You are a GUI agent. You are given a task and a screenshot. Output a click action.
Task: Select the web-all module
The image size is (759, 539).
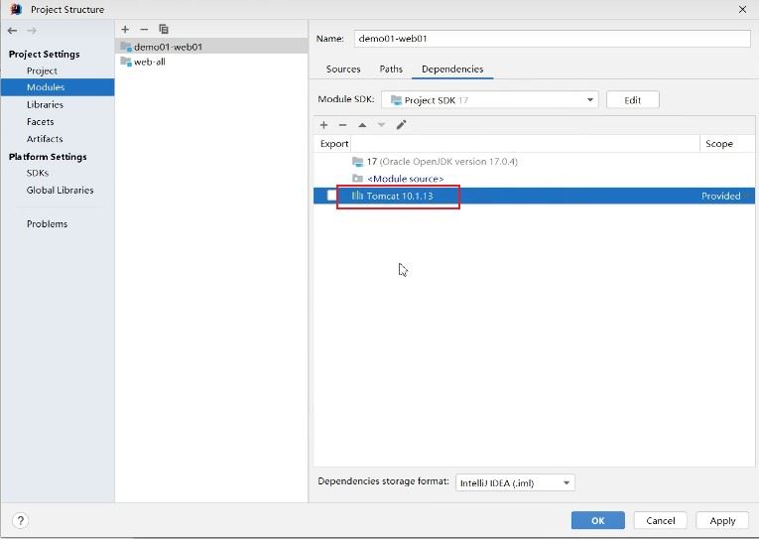click(149, 62)
